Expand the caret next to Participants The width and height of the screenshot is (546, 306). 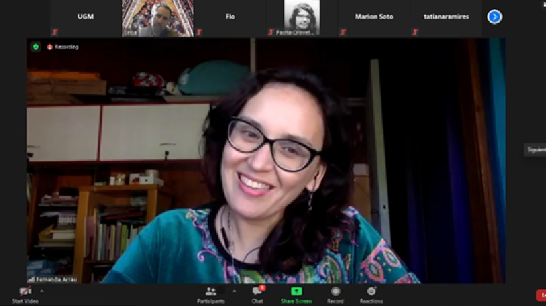pos(234,291)
